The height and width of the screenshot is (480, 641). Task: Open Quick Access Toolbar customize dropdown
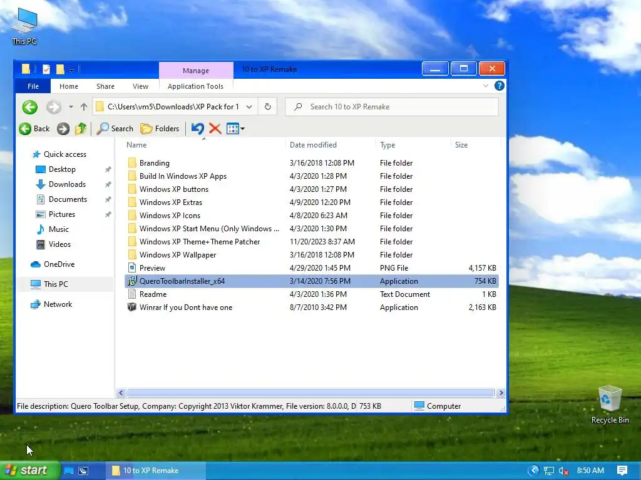(x=71, y=70)
